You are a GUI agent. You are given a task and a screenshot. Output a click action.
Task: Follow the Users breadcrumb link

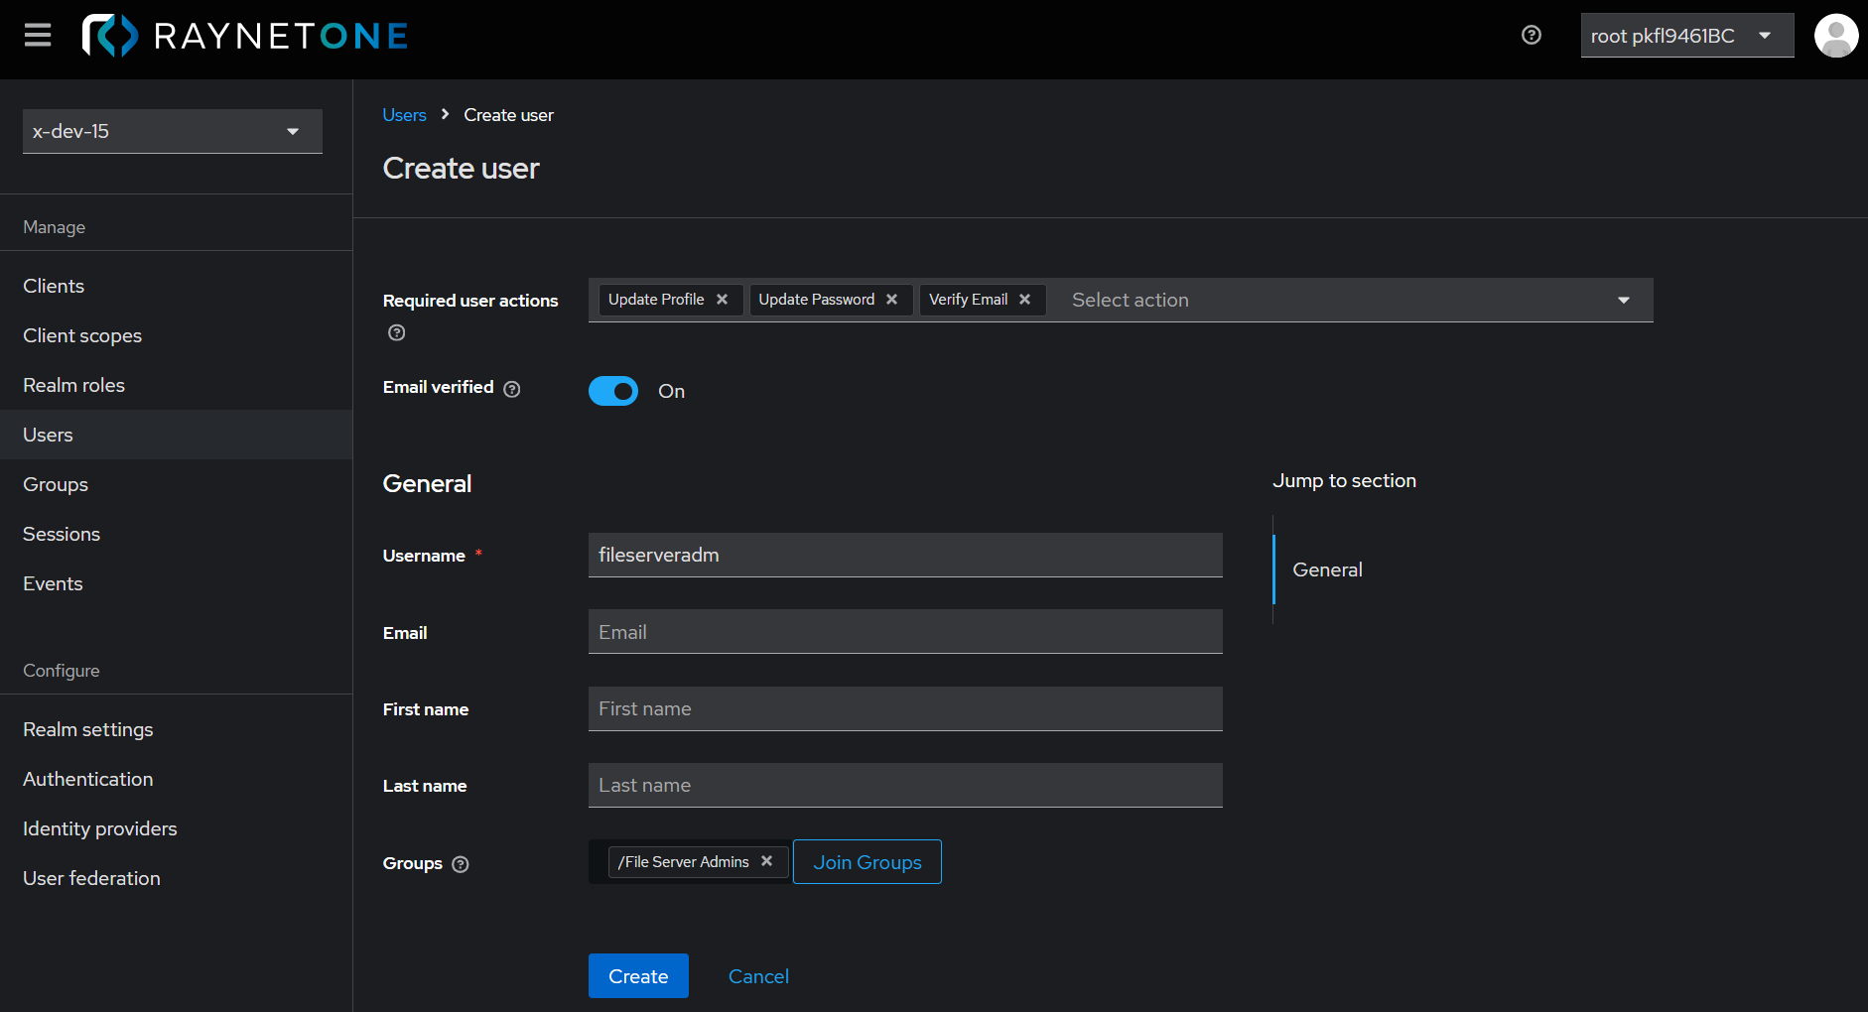(403, 114)
